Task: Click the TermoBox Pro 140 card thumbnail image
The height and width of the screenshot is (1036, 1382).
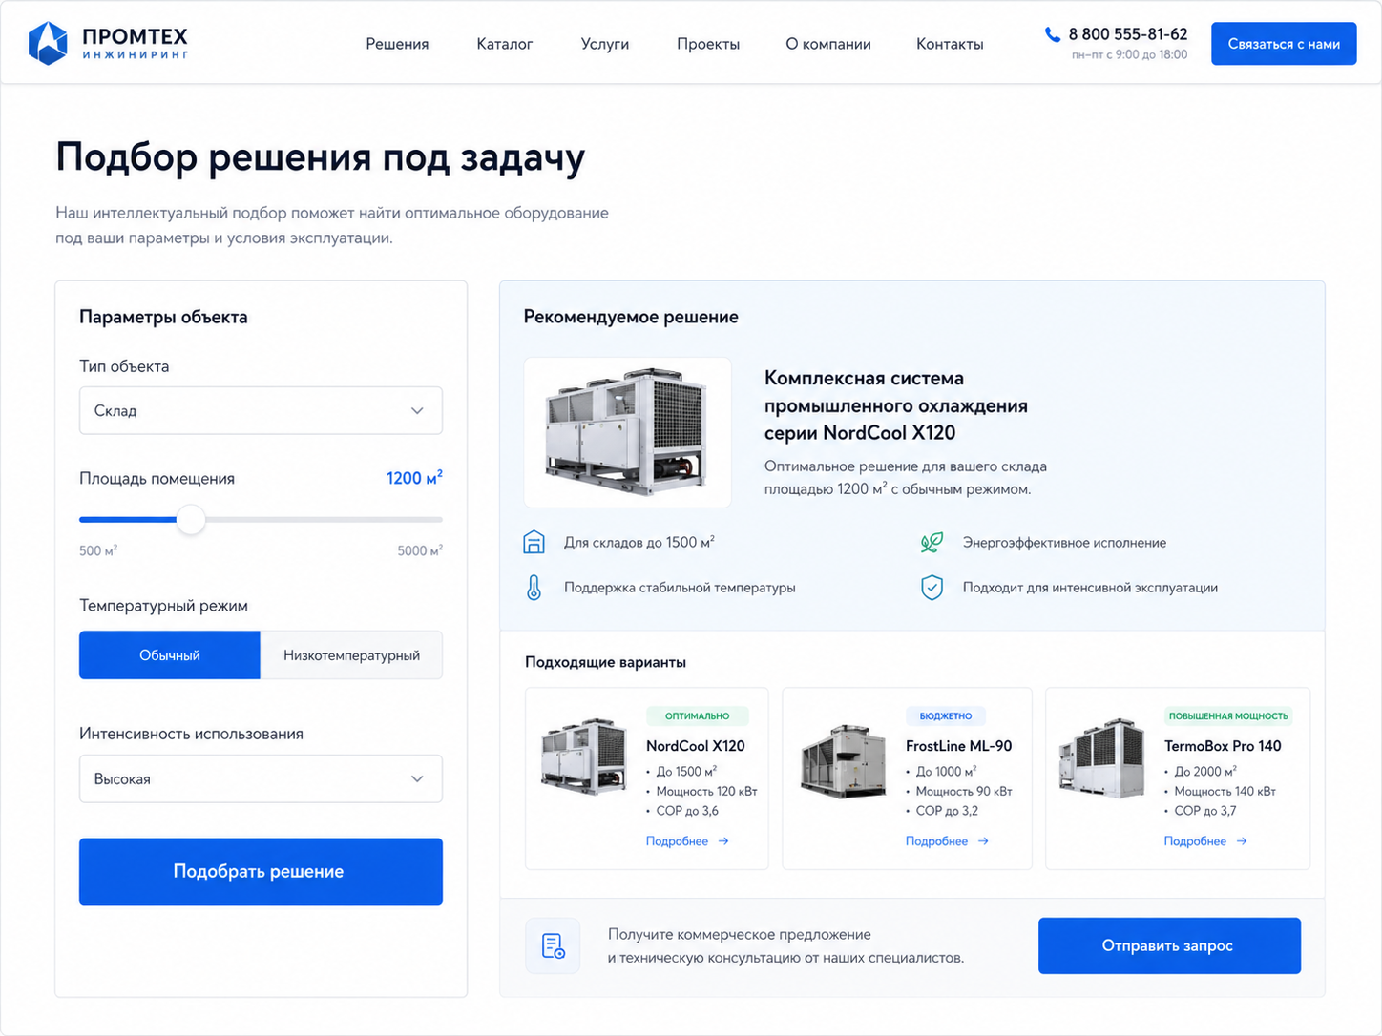Action: 1102,758
